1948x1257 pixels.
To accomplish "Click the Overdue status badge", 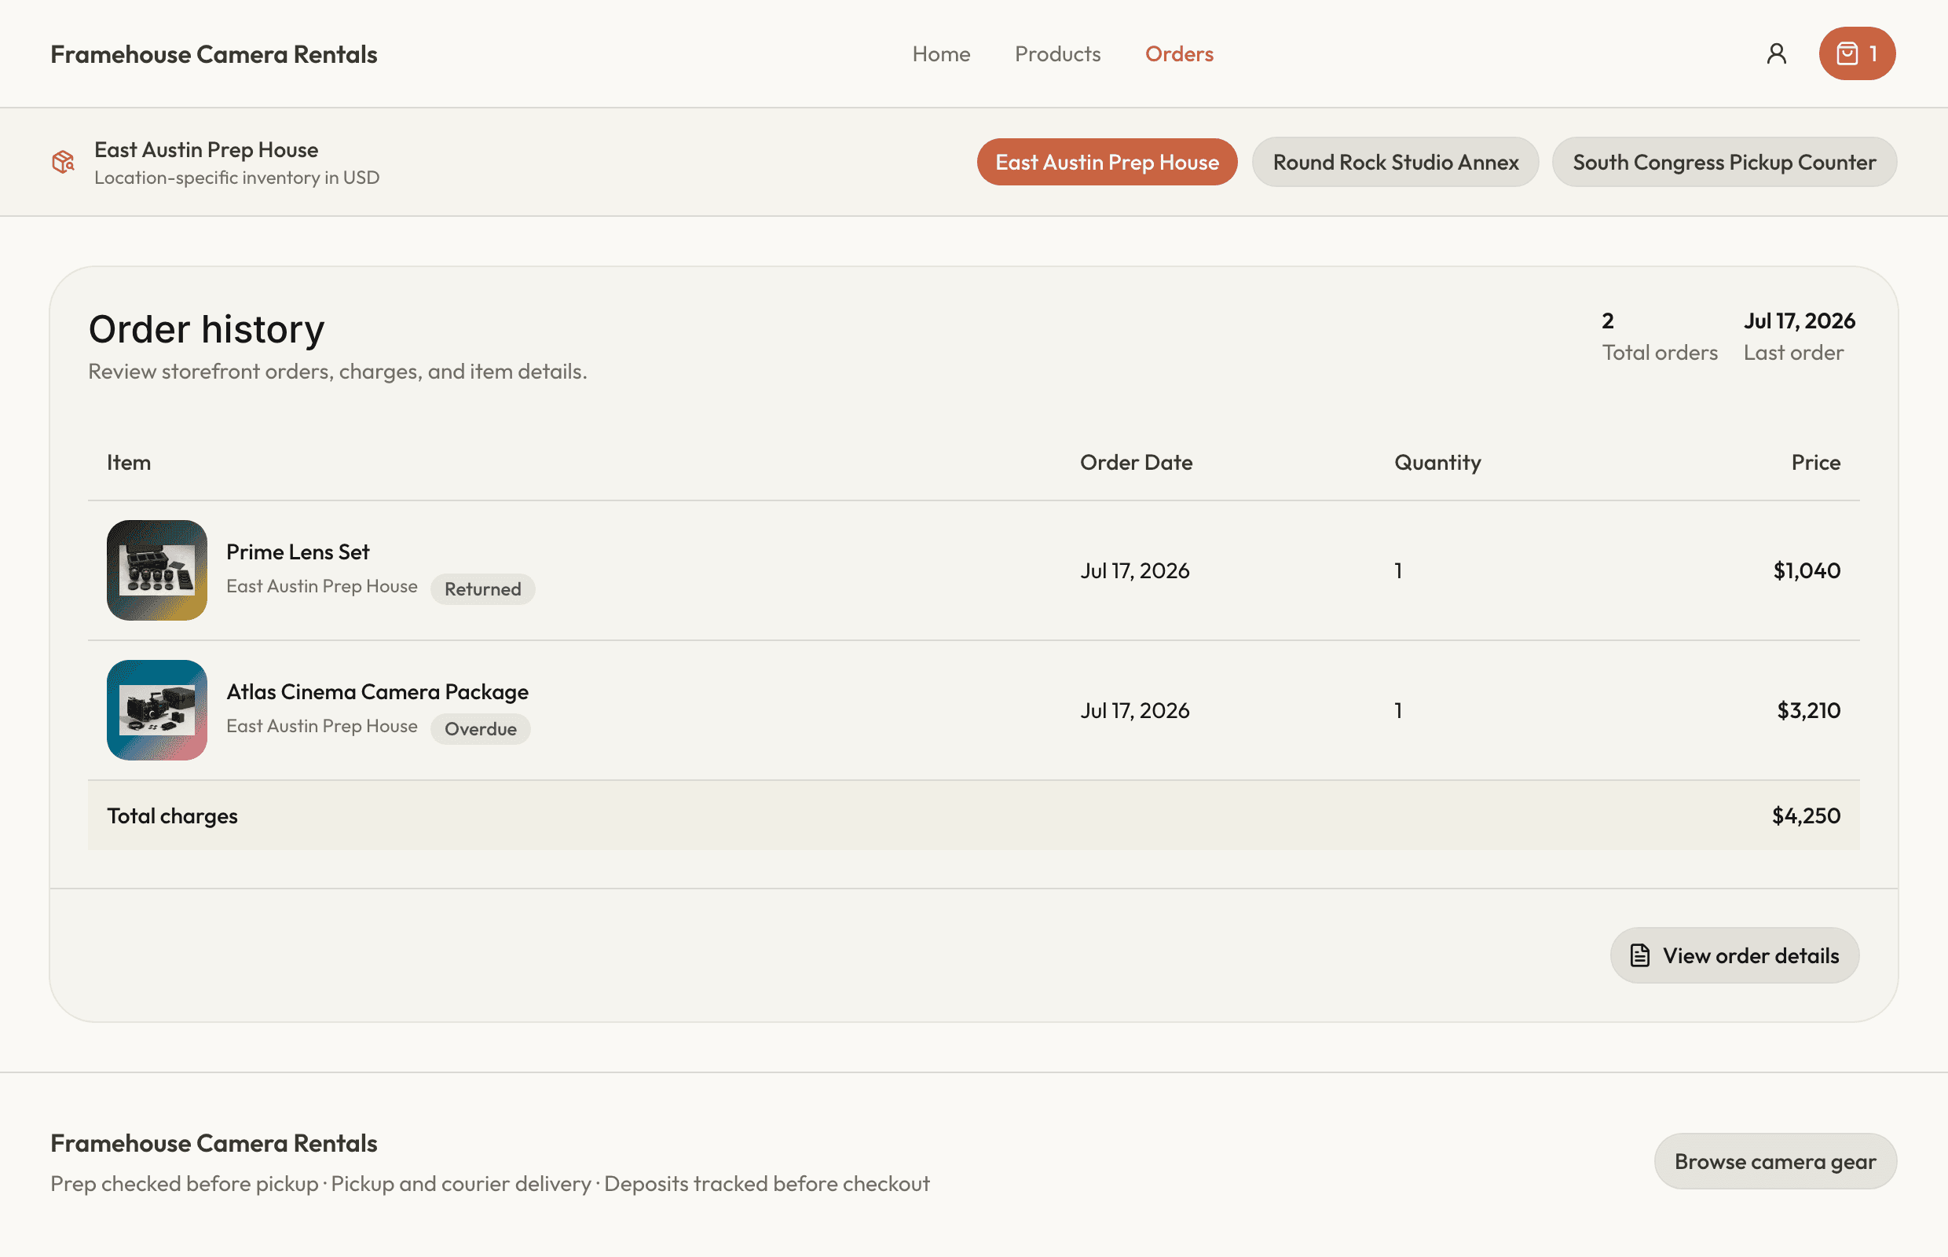I will [480, 729].
